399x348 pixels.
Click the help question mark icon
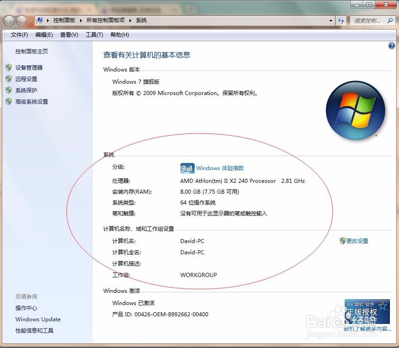(x=391, y=45)
